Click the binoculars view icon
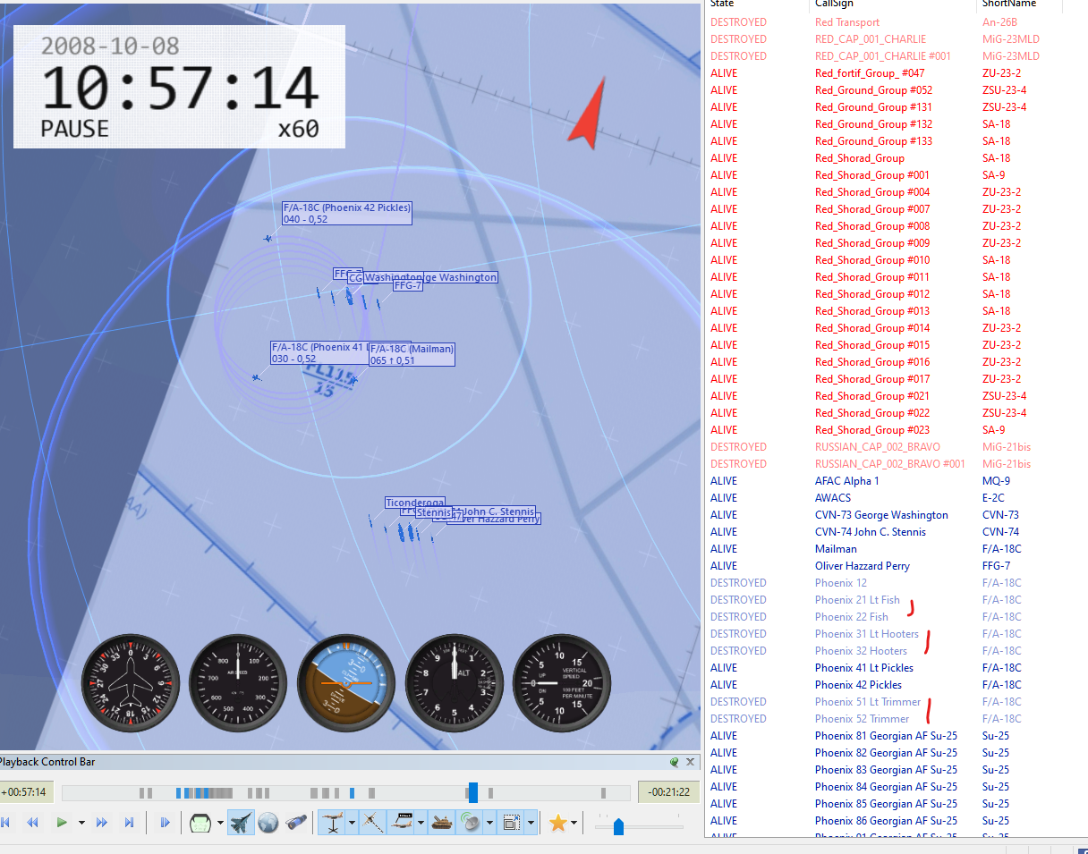 click(297, 823)
